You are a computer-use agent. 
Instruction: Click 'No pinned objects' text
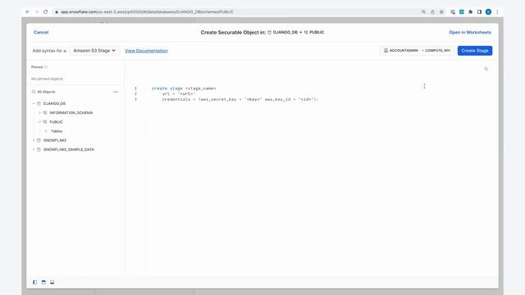47,79
